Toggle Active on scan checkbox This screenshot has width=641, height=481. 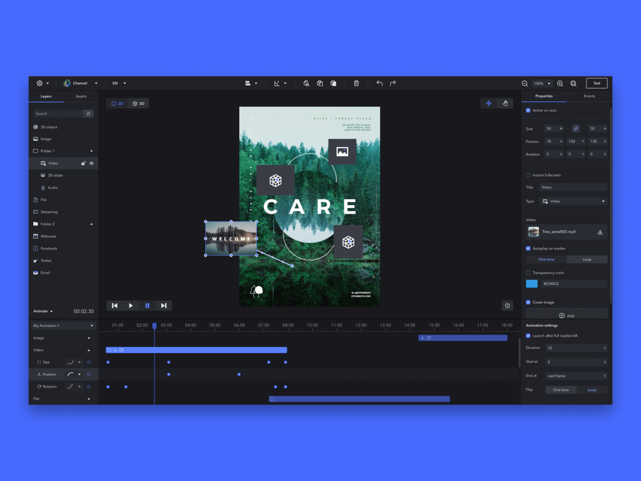coord(528,110)
